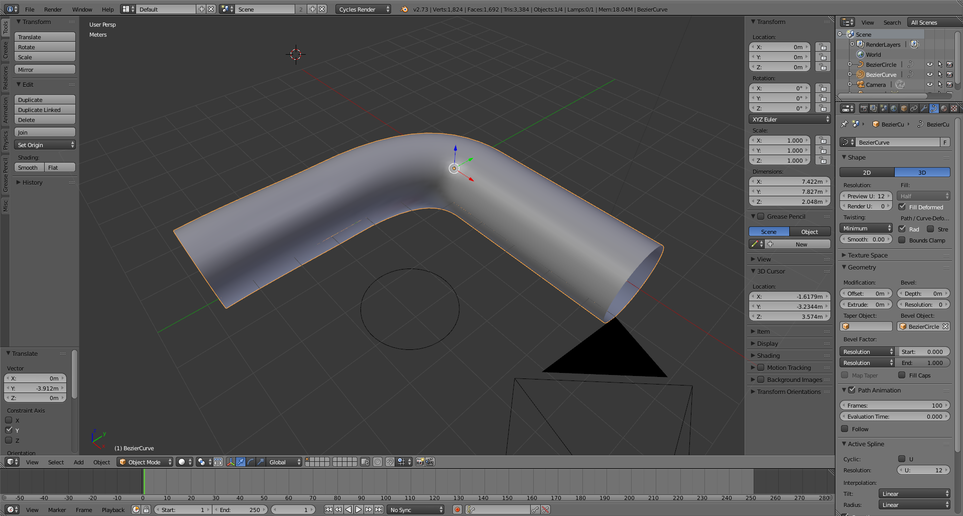The height and width of the screenshot is (516, 963).
Task: Open the Render Layers properties tab icon
Action: click(874, 108)
